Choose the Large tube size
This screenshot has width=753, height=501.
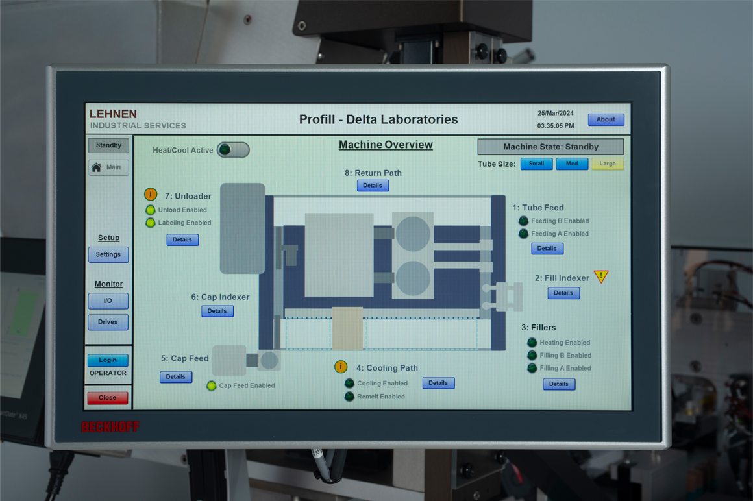point(607,164)
